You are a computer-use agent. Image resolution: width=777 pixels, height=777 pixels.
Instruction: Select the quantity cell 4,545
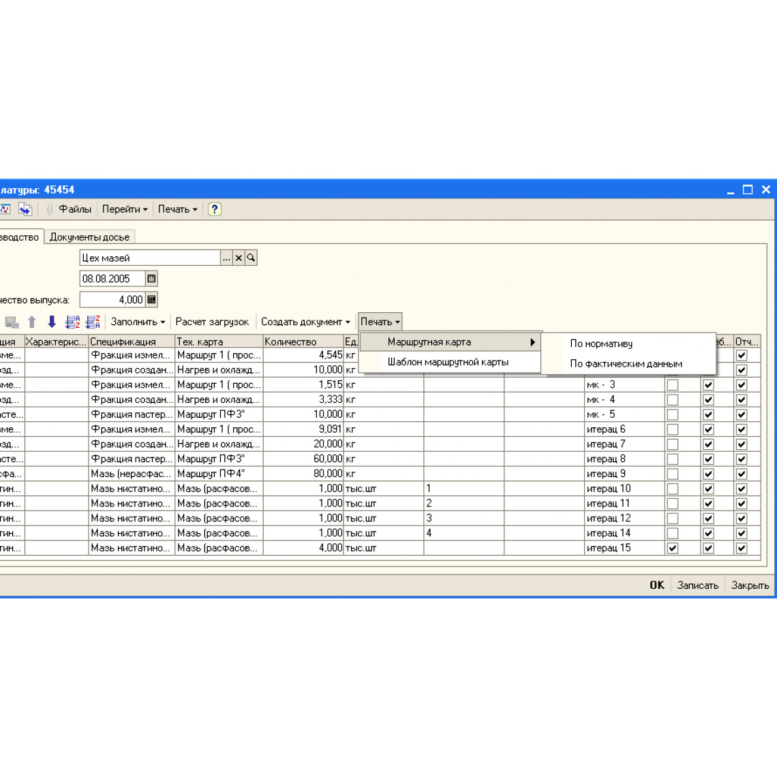tap(303, 355)
